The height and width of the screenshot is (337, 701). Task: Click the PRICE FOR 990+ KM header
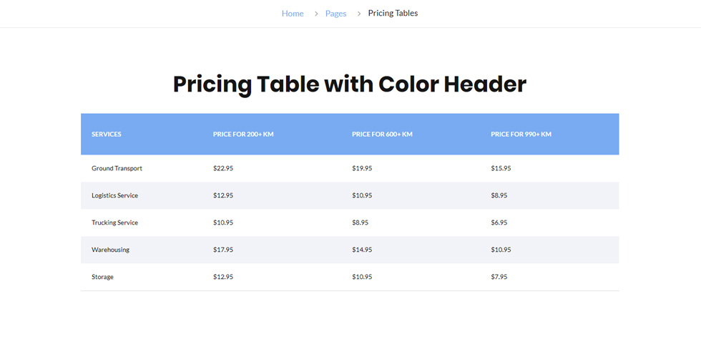[521, 134]
